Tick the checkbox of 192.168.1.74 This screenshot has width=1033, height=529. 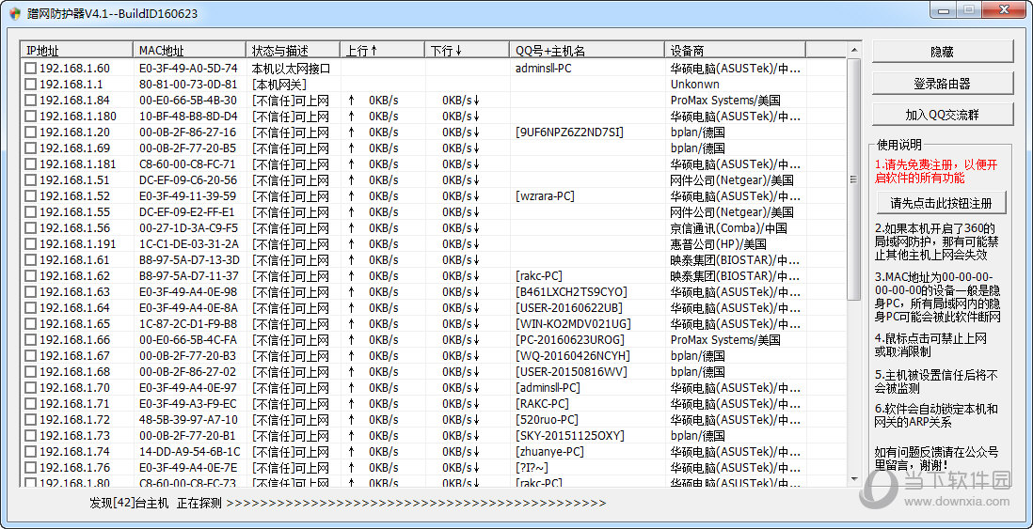pos(30,451)
